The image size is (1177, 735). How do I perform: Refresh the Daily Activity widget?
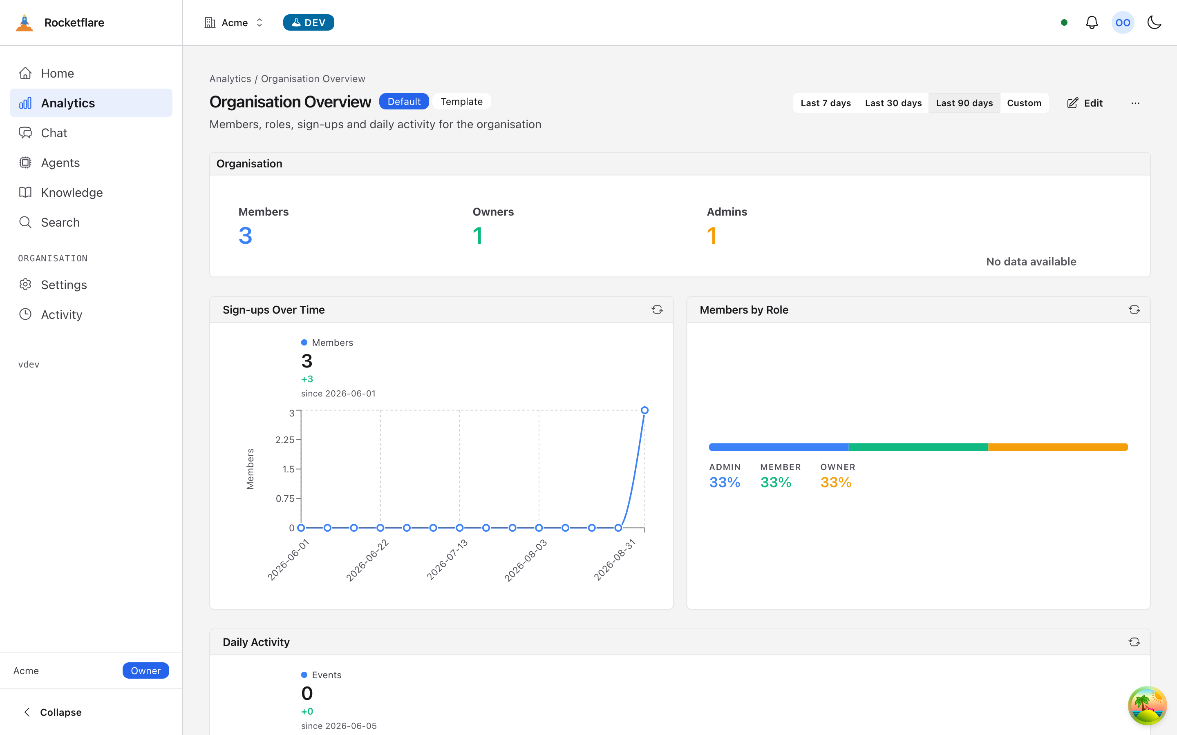pyautogui.click(x=1134, y=642)
